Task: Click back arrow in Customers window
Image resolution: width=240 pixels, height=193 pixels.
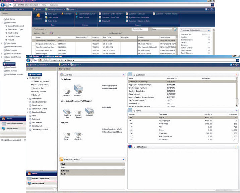Action: pos(3,5)
